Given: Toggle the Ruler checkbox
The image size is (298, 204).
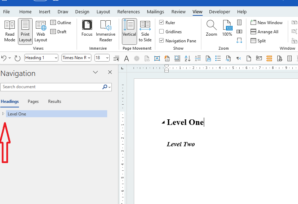Looking at the screenshot, I should coord(162,23).
